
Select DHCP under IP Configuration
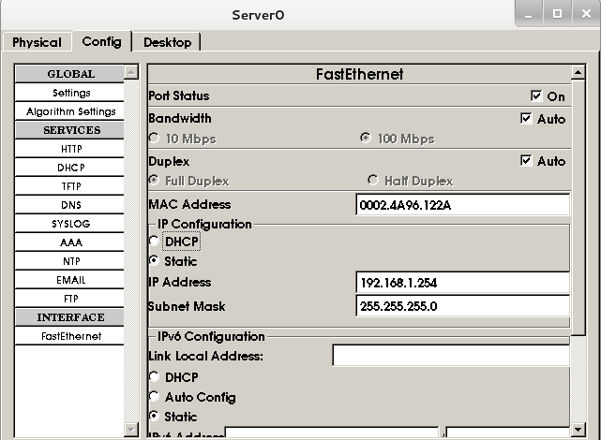tap(155, 242)
